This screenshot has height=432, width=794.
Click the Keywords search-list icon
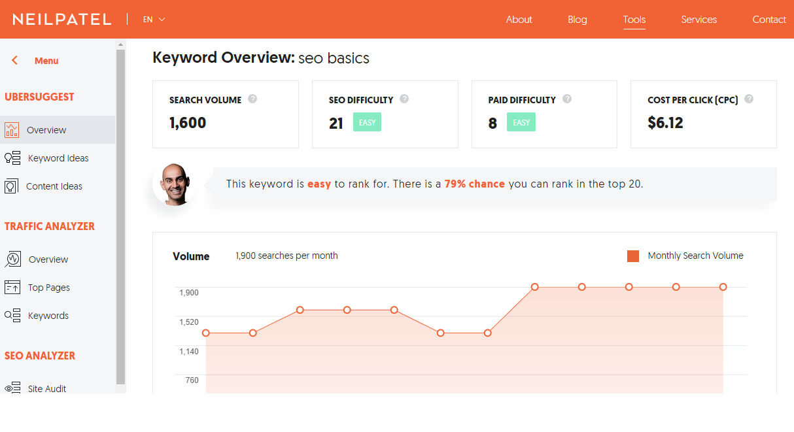click(12, 315)
